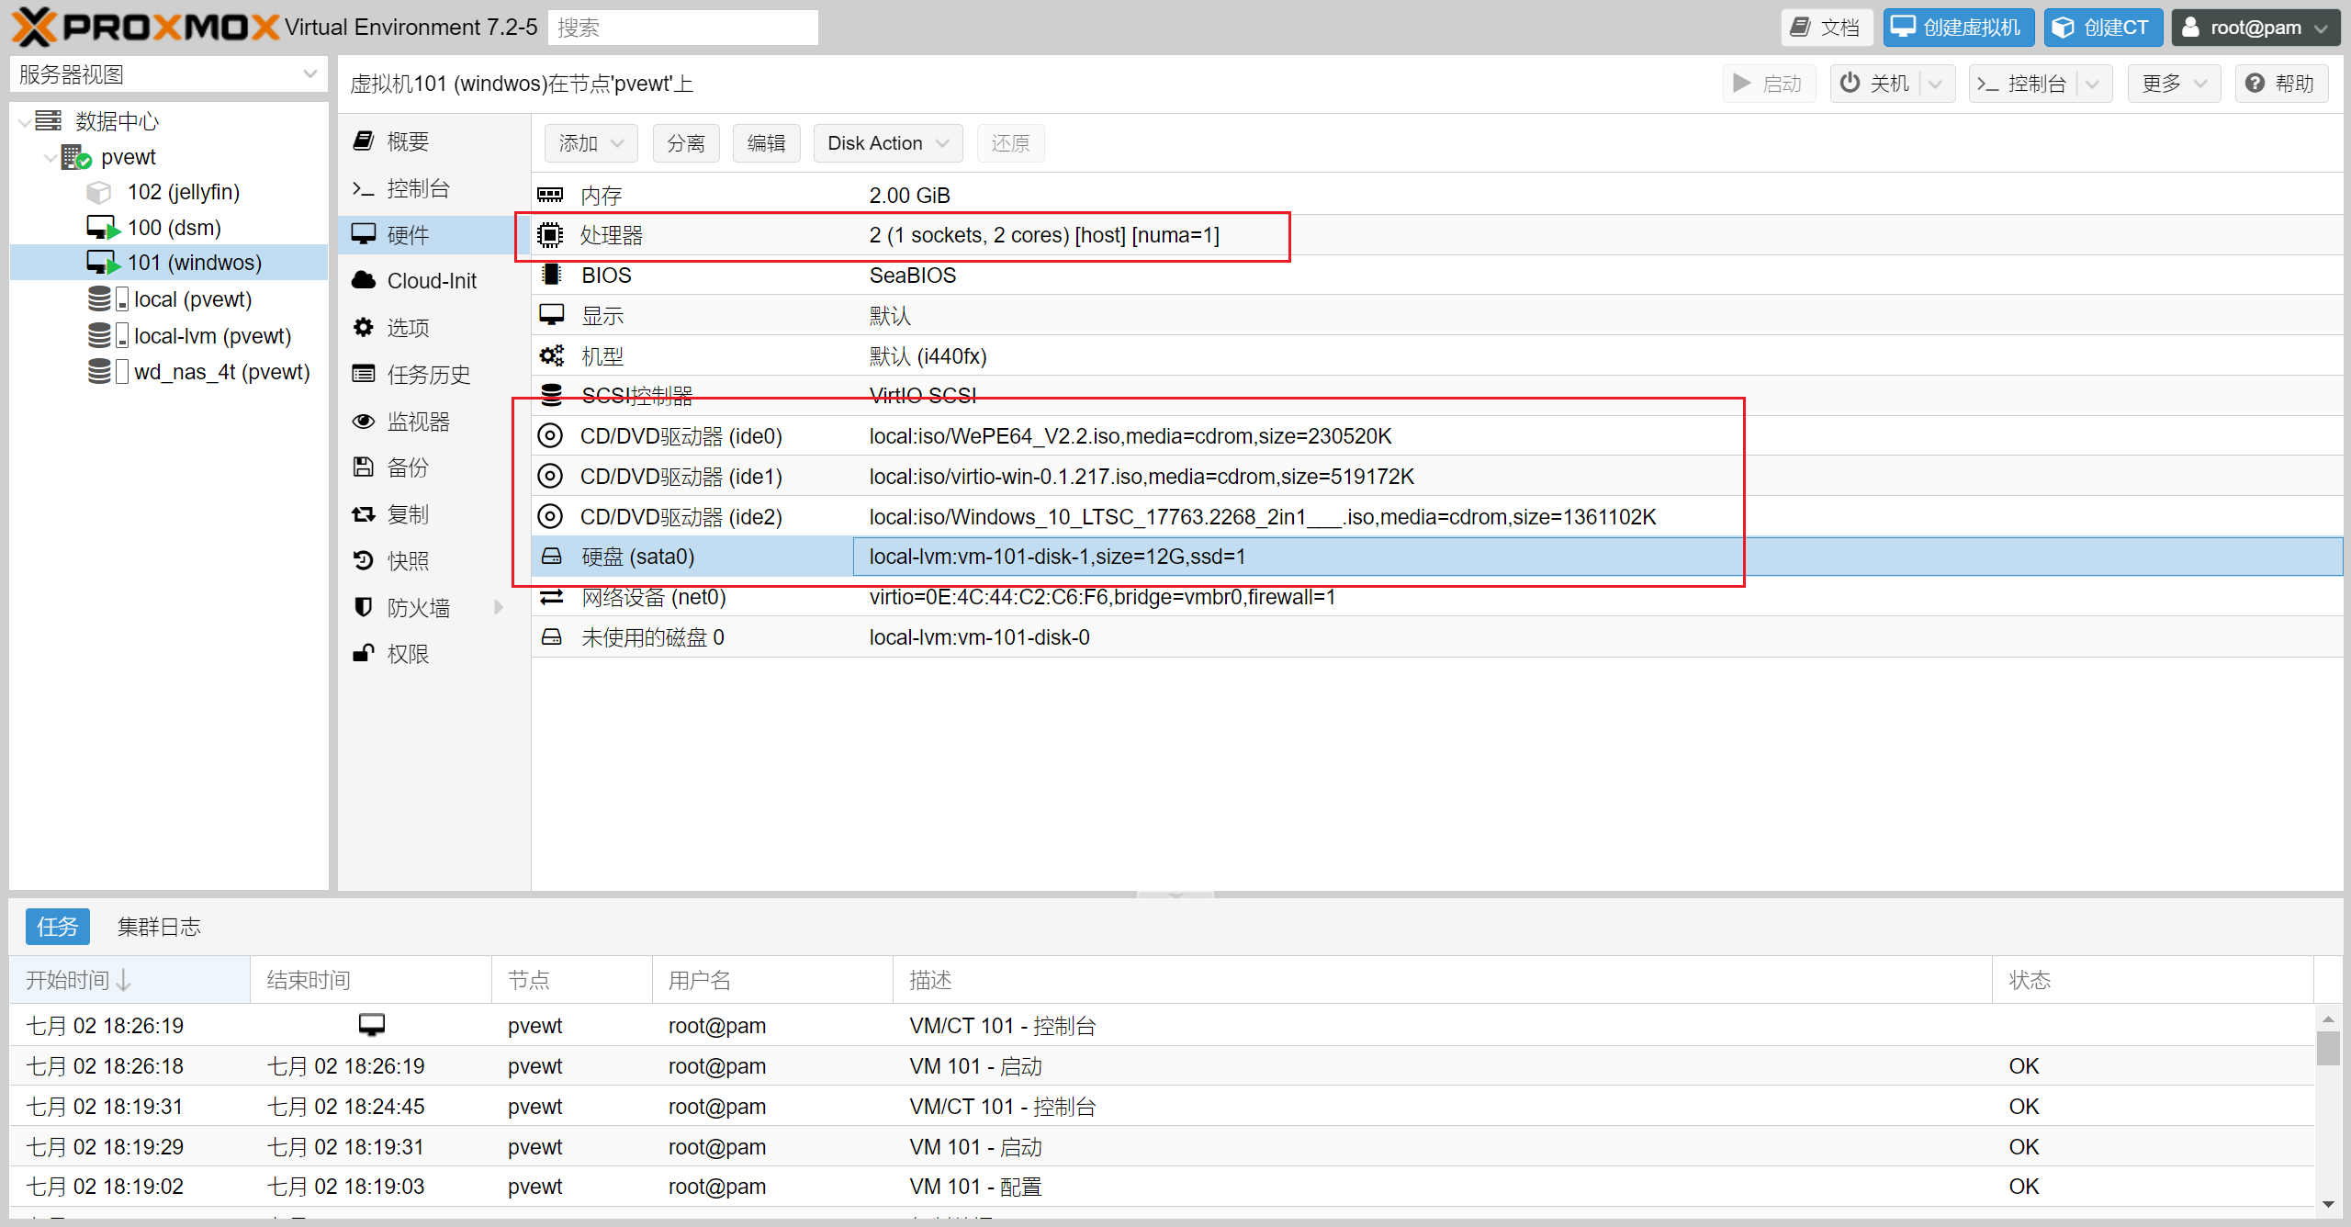Click the Proxmox logo

tap(145, 27)
